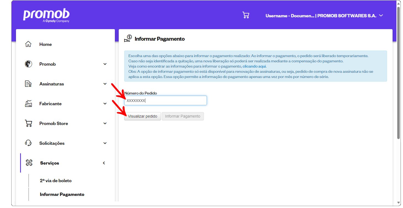Click the 'Informar Pagamento' page heading text
This screenshot has width=403, height=208.
[x=159, y=39]
